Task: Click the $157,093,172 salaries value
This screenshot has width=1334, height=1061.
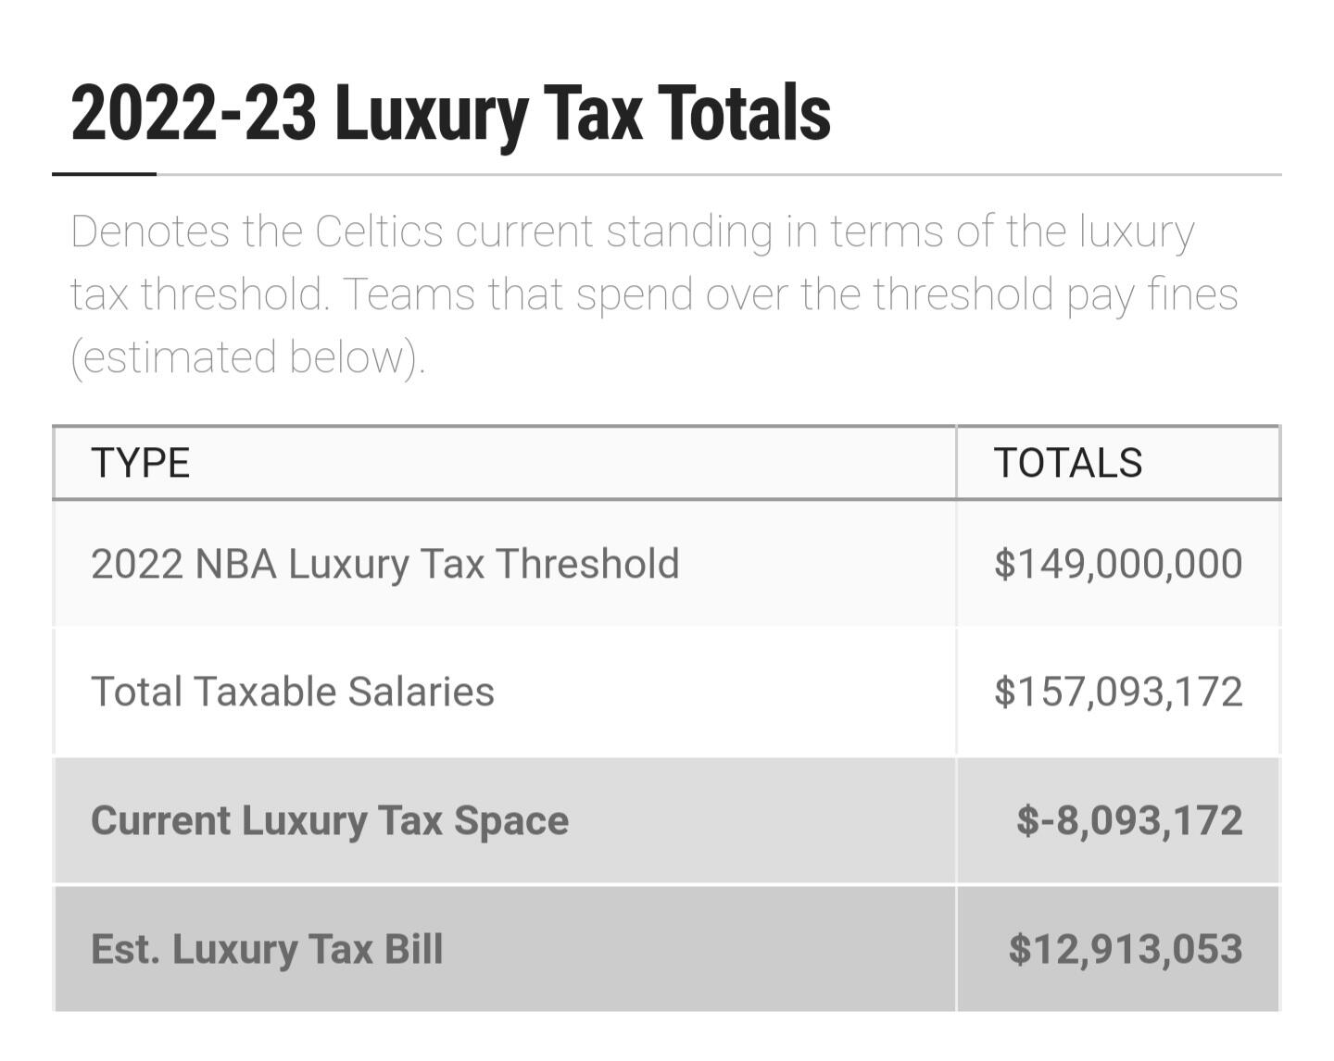Action: pyautogui.click(x=1117, y=692)
